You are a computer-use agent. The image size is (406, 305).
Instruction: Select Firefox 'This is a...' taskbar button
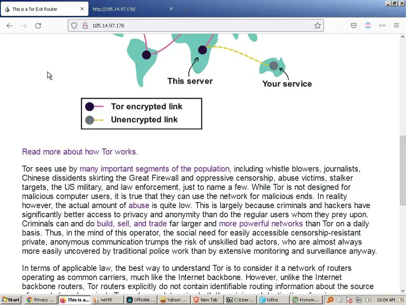pos(74,300)
